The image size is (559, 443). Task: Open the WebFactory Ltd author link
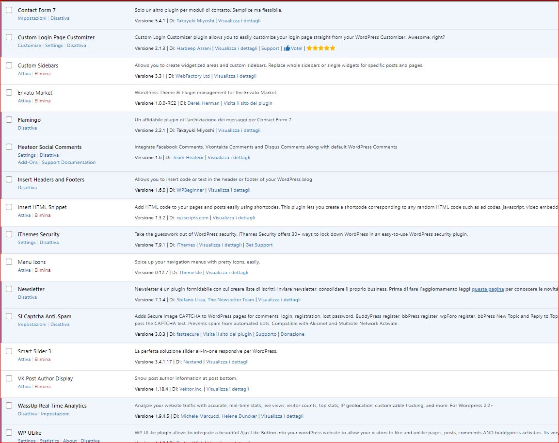pyautogui.click(x=192, y=76)
